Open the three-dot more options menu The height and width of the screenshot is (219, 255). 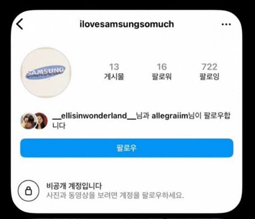point(226,24)
